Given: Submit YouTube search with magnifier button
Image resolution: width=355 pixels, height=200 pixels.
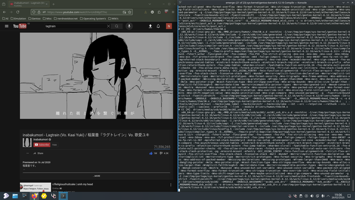Looking at the screenshot, I should click(116, 26).
